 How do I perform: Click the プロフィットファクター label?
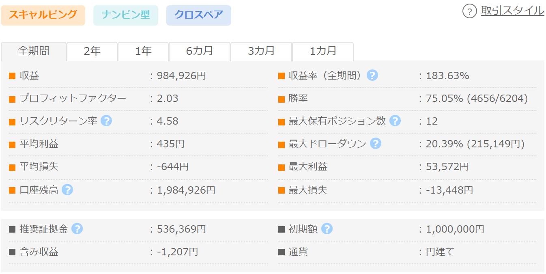pos(73,99)
